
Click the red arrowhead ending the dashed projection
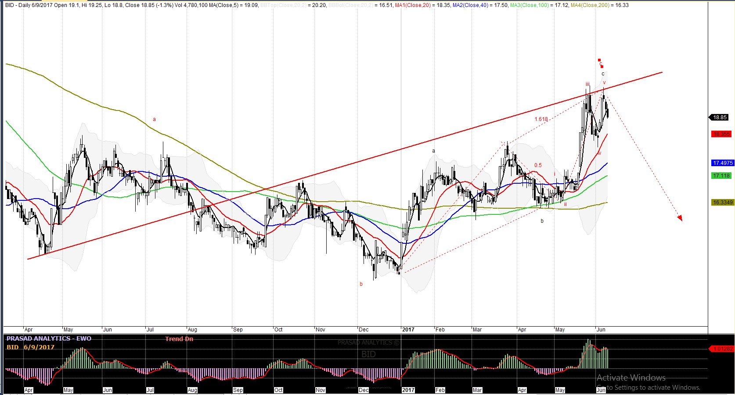(x=680, y=218)
